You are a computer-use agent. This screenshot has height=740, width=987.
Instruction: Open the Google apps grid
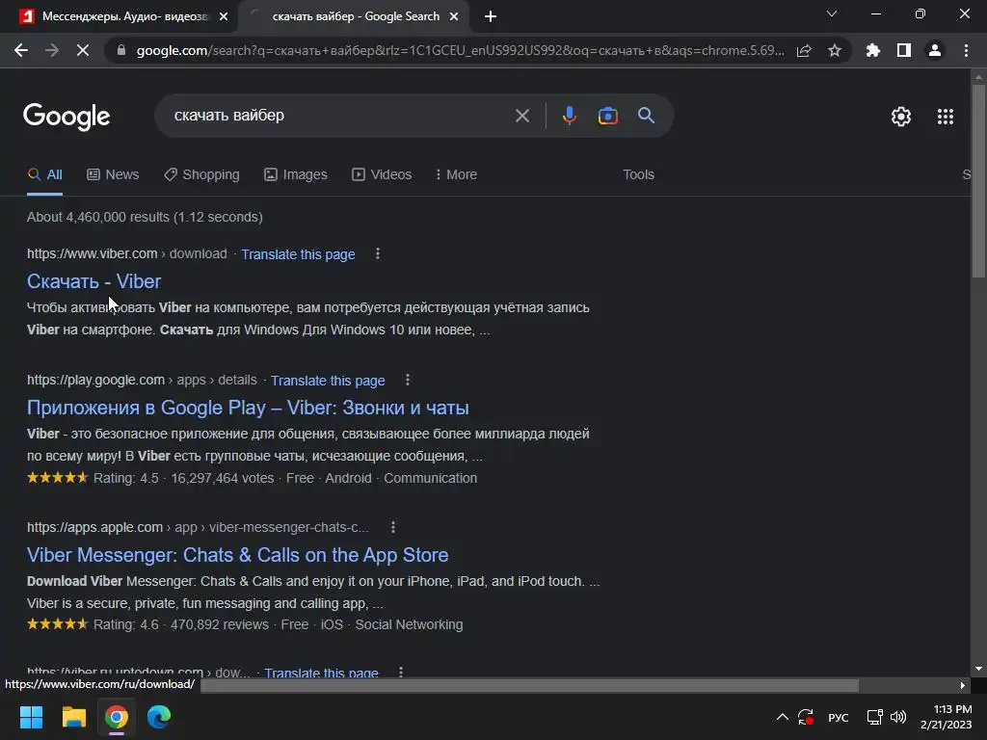[x=946, y=117]
